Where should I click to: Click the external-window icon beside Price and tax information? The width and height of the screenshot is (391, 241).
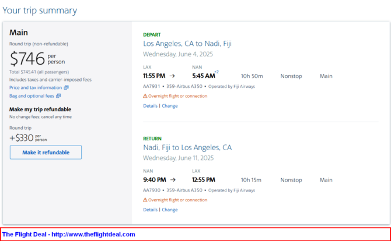pos(66,87)
